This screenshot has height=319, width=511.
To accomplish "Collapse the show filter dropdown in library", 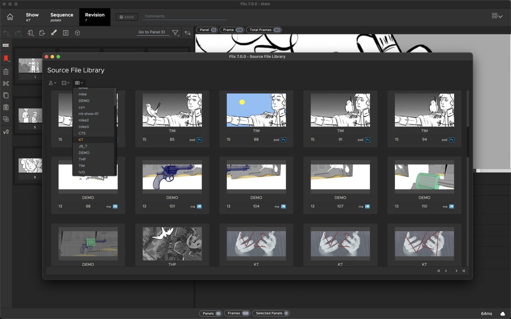I will [79, 83].
